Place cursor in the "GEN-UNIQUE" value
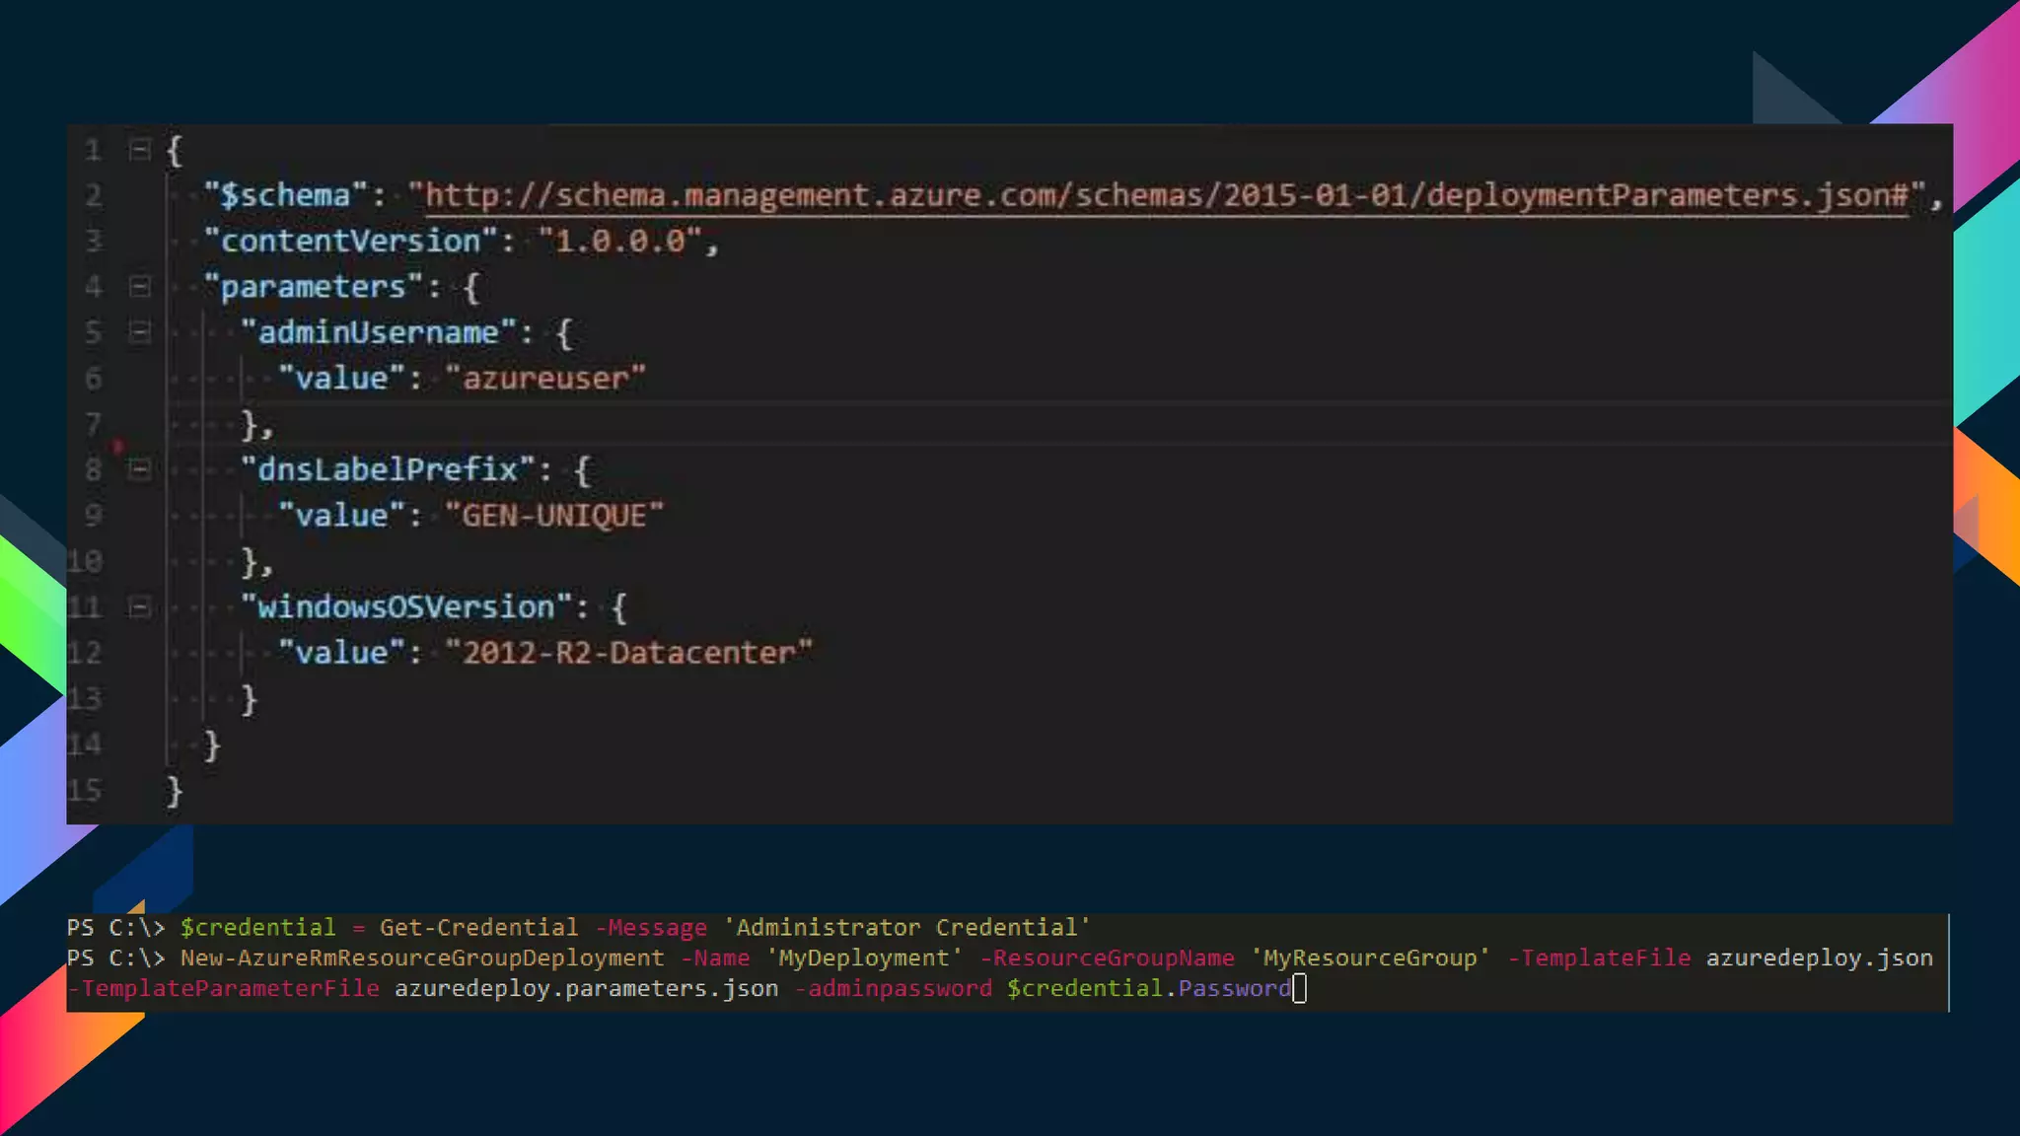Viewport: 2020px width, 1136px height. 554,516
